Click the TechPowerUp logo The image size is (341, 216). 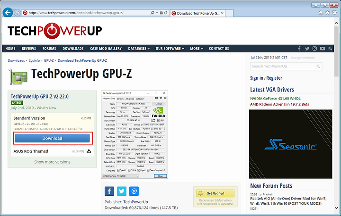click(x=54, y=31)
